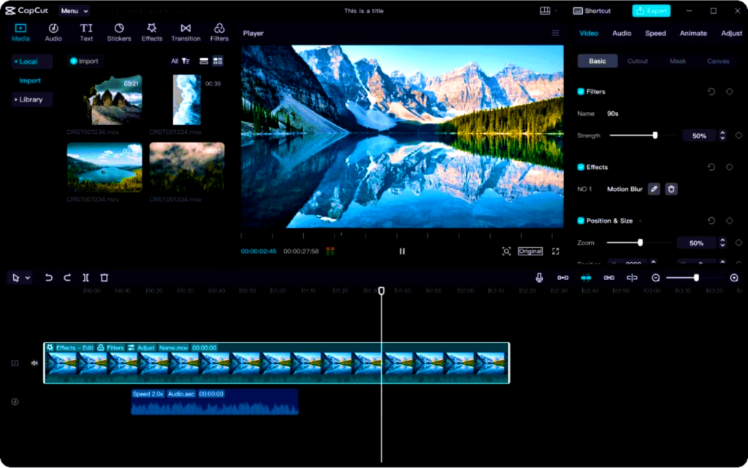Toggle the Position & Size checkbox
This screenshot has height=468, width=748.
click(x=581, y=221)
